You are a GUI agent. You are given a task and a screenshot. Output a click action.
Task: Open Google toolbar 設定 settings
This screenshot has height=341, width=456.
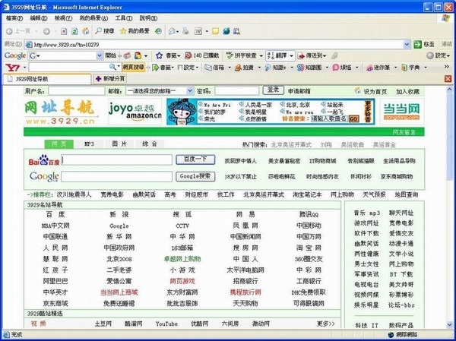439,55
